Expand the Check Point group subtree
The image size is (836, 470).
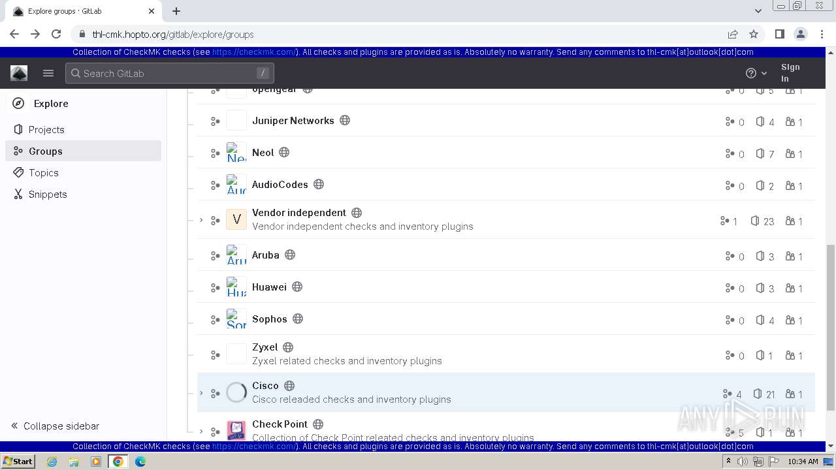[201, 431]
